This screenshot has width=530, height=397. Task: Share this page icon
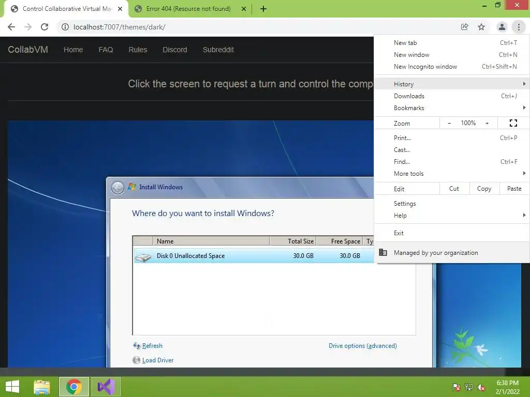coord(465,27)
